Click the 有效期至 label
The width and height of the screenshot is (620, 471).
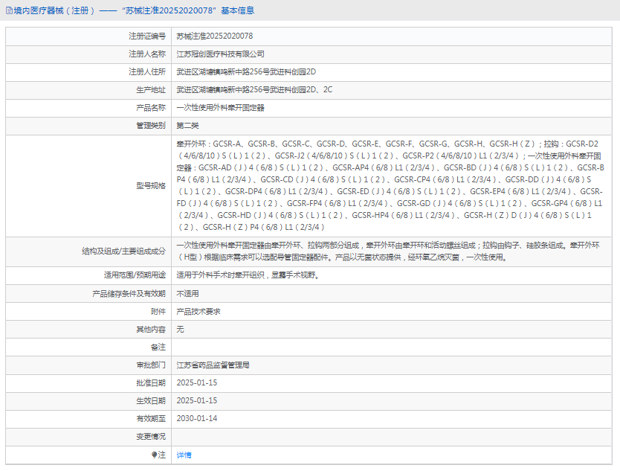(151, 418)
